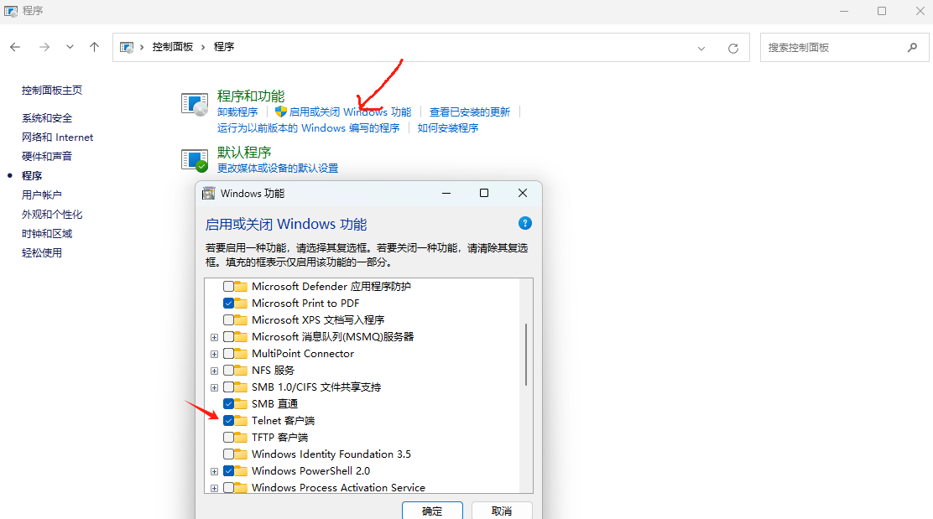Click 更改媒体或设备的默认设置 link
This screenshot has height=519, width=933.
[x=278, y=169]
